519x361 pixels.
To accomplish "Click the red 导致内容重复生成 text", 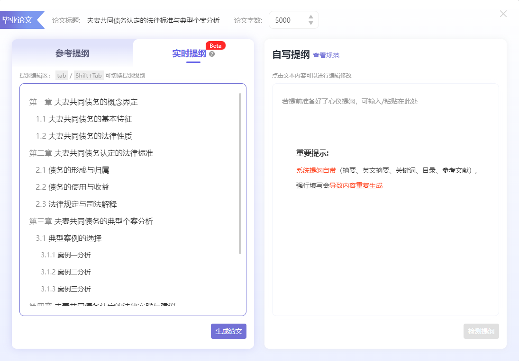I will [x=356, y=185].
